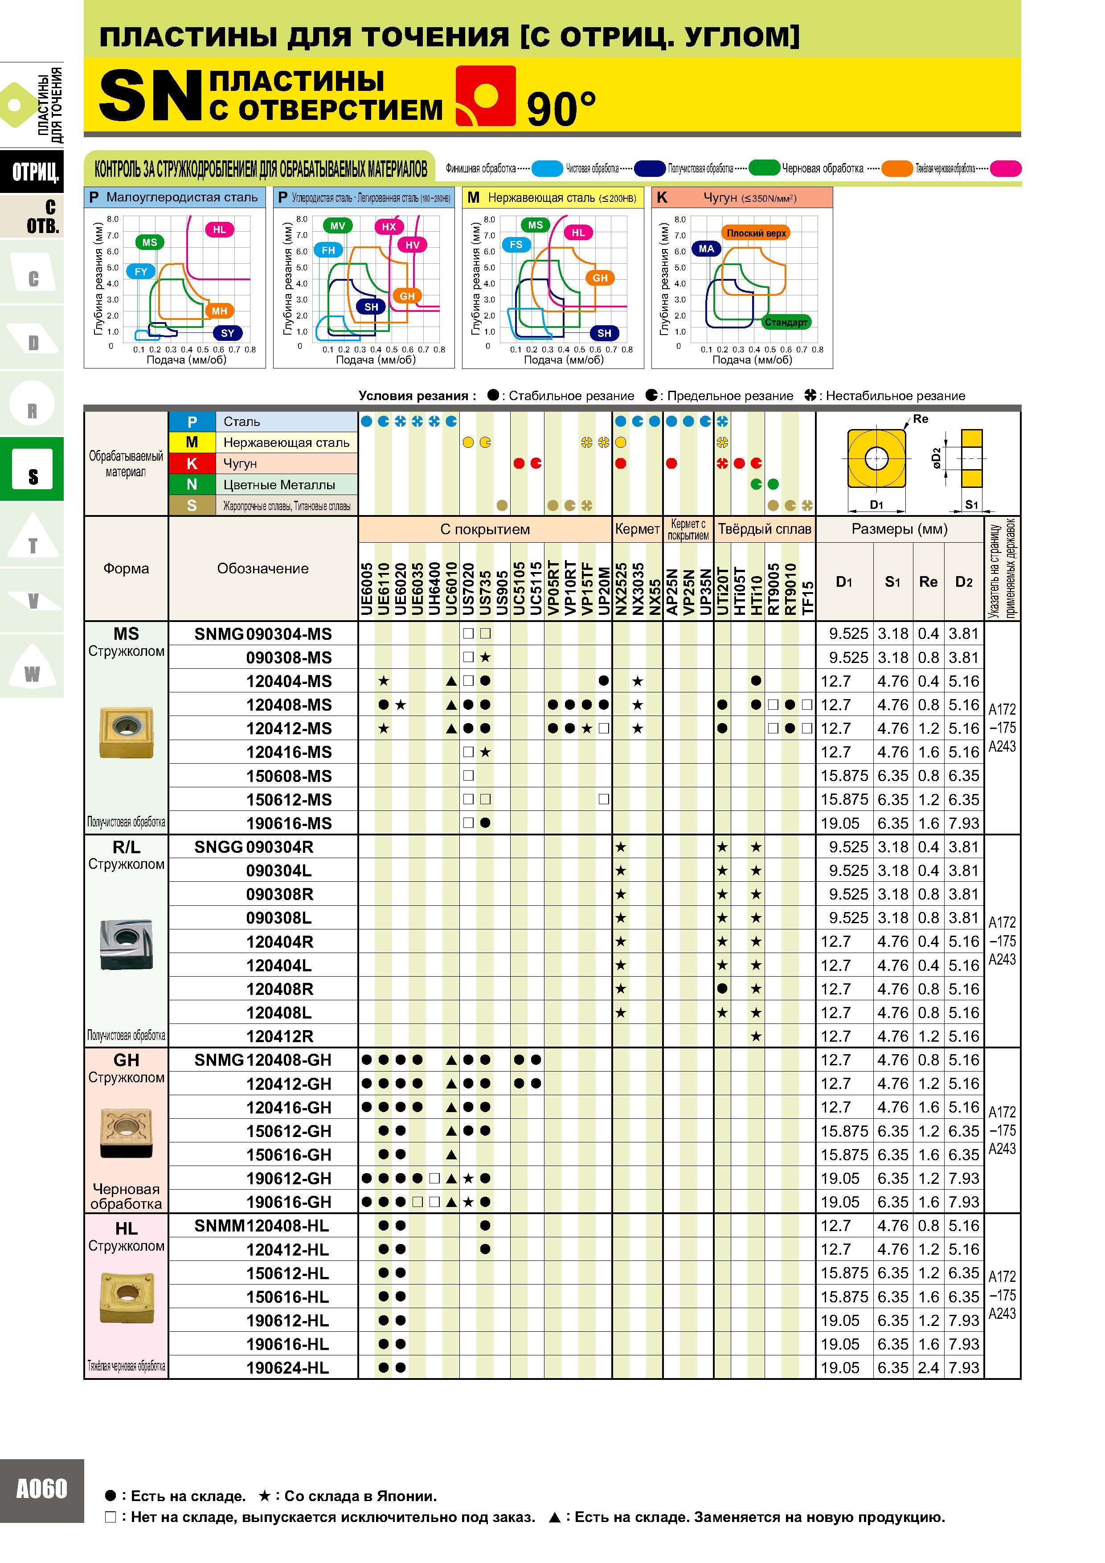Click the FS label in the 'Нержавеющая сталь' chart
Viewport: 1105px width, 1563px height.
pyautogui.click(x=516, y=245)
